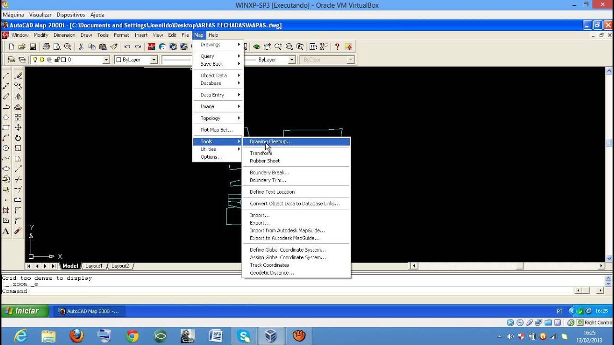Select the Spline draw tool
Image resolution: width=614 pixels, height=345 pixels.
pyautogui.click(x=6, y=159)
